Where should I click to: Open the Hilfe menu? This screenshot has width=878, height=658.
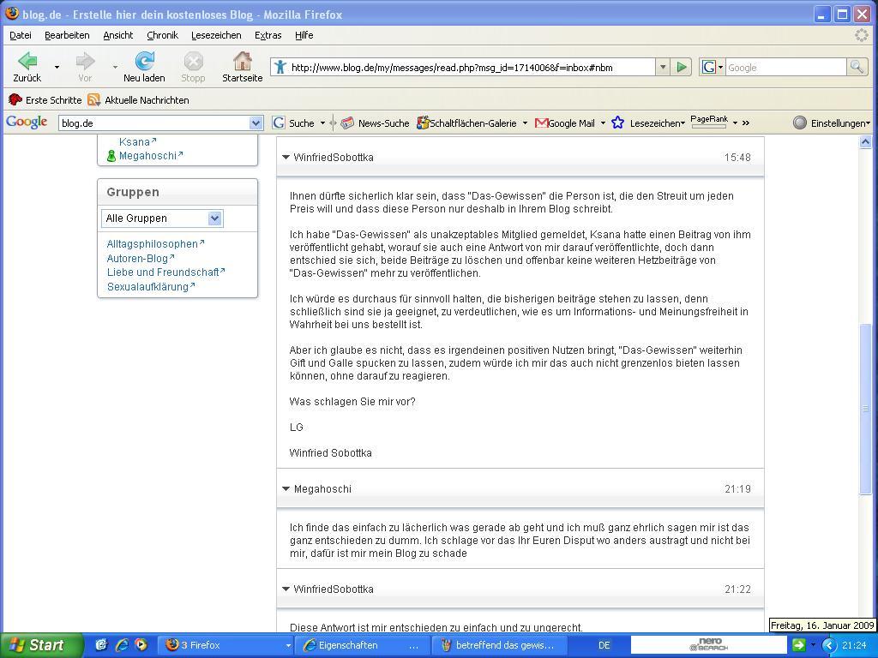click(x=304, y=35)
